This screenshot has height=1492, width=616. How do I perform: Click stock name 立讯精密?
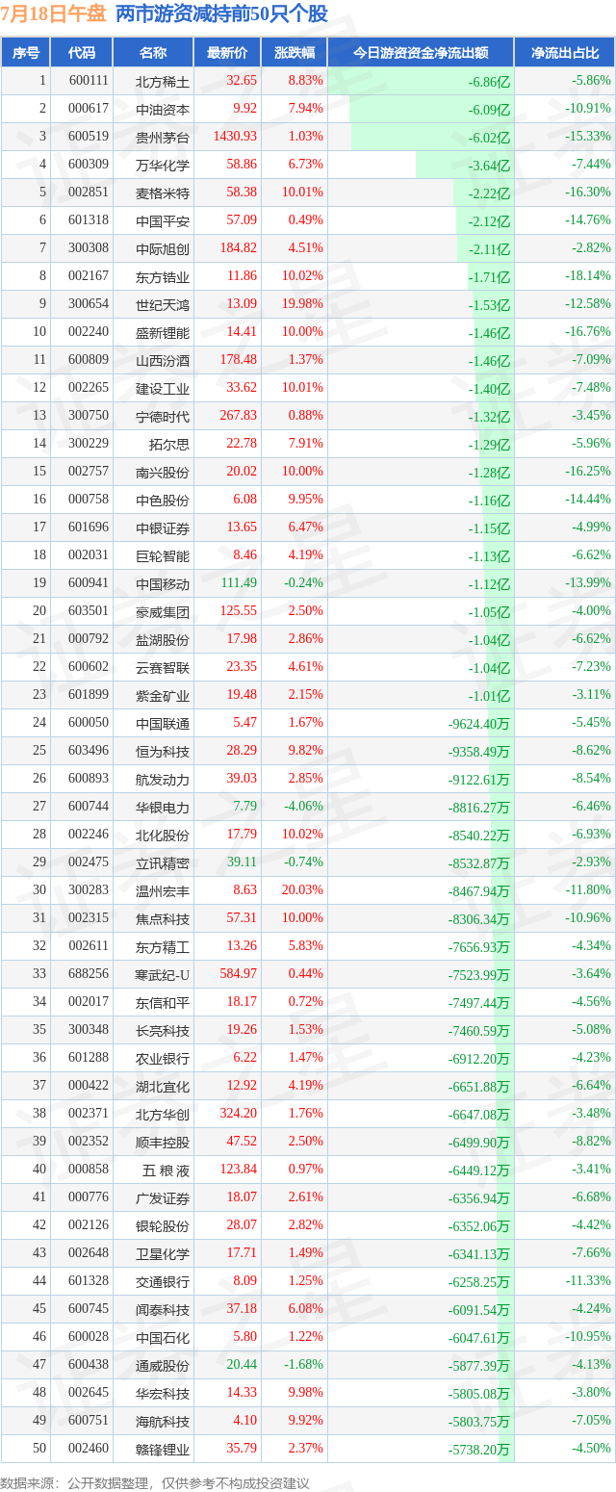(163, 862)
